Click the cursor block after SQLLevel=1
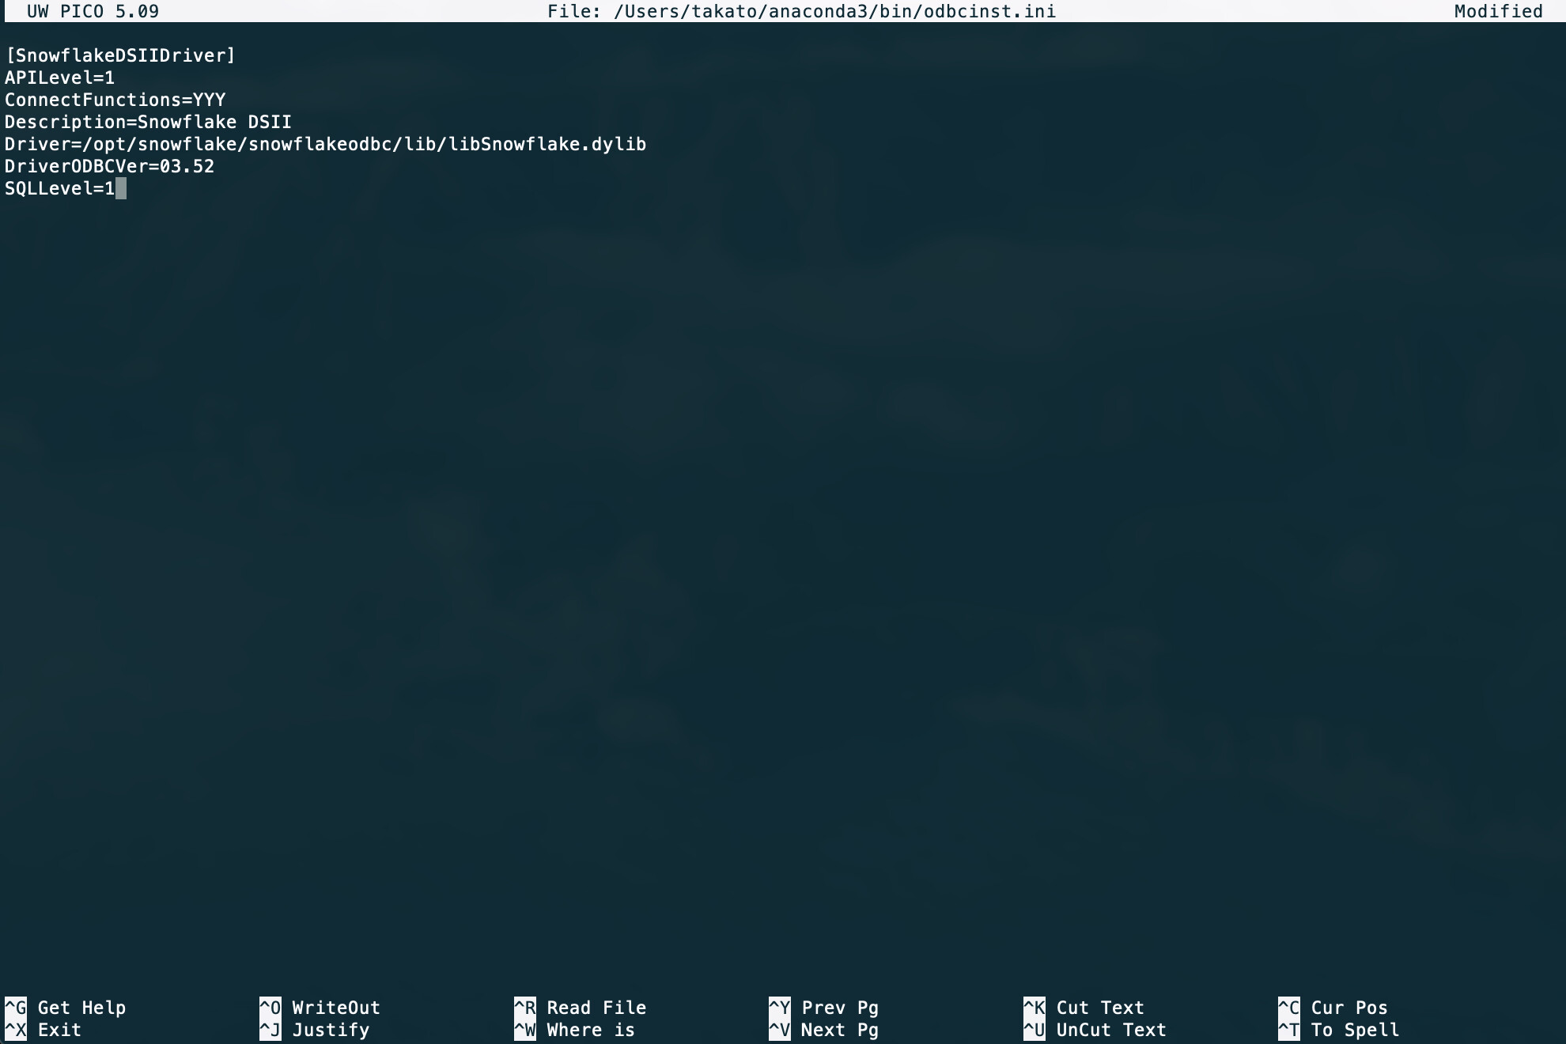1566x1044 pixels. [121, 188]
